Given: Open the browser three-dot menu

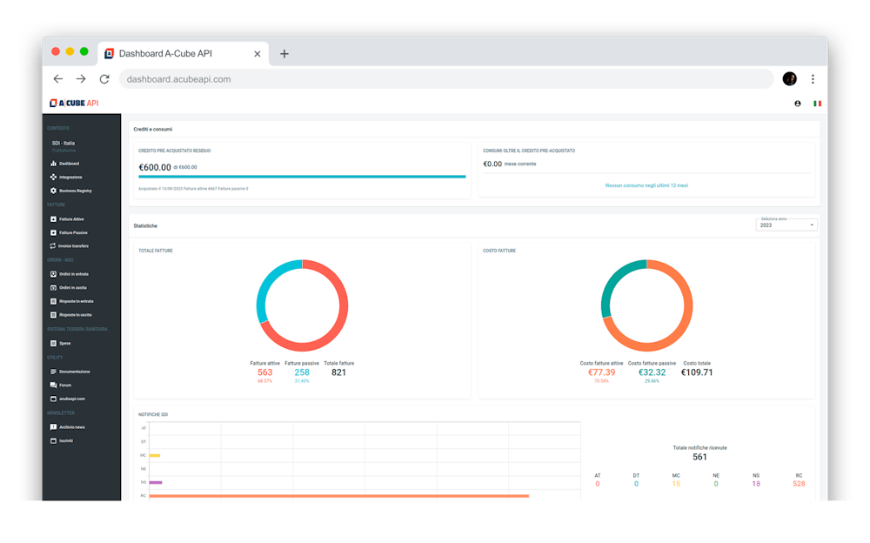Looking at the screenshot, I should [x=813, y=79].
